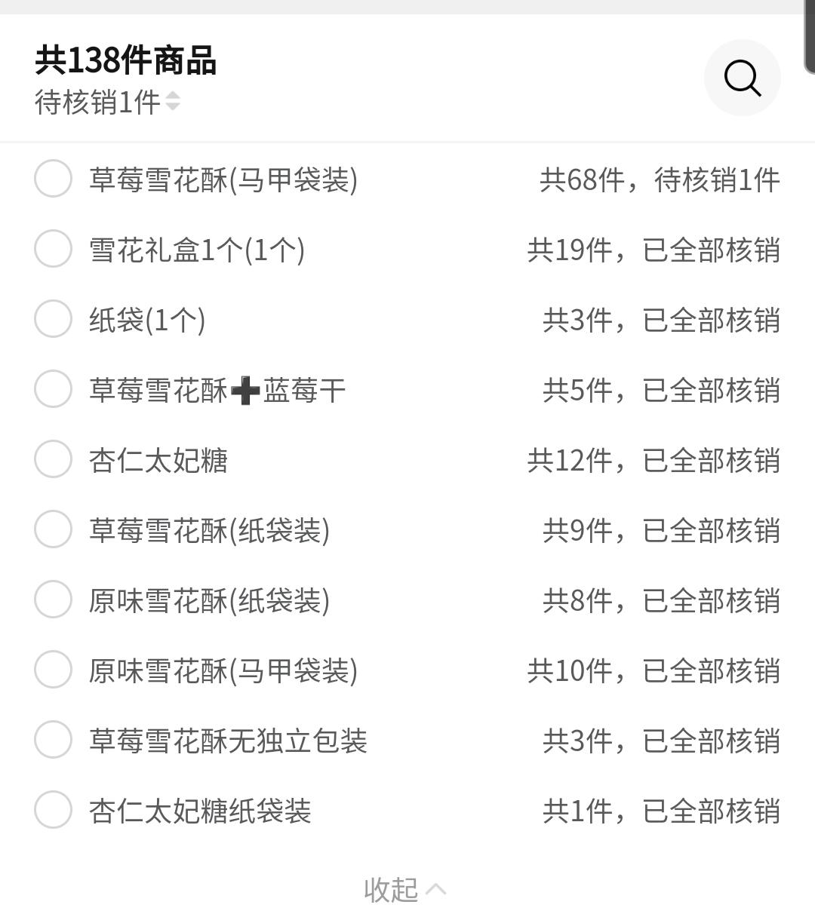The height and width of the screenshot is (914, 815).
Task: Check the 杏仁太妃糖 selection circle
Action: click(x=53, y=460)
